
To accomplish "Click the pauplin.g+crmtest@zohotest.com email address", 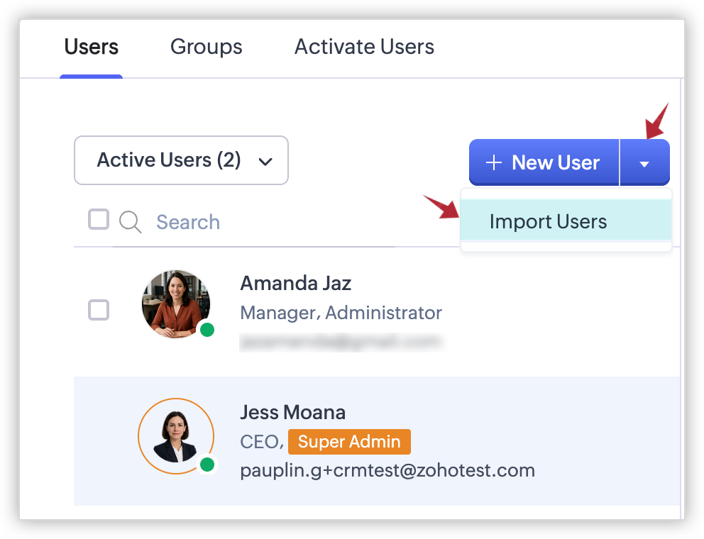I will point(387,469).
